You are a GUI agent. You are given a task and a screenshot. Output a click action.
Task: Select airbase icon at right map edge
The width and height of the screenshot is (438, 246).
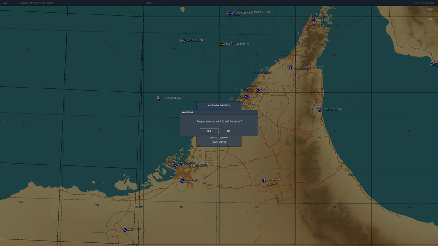(433, 64)
